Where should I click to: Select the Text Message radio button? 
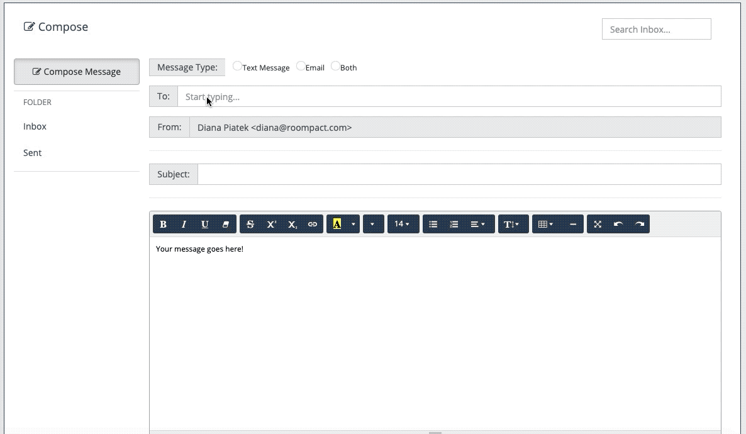click(x=237, y=66)
